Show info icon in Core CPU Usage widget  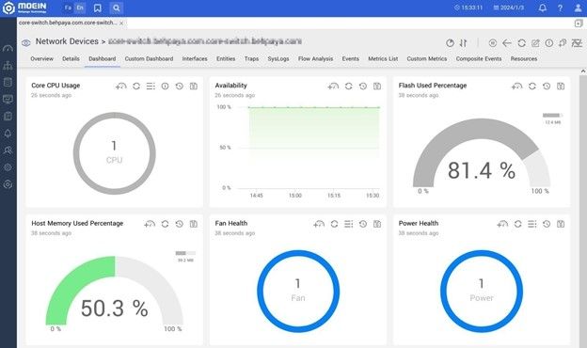coord(165,87)
